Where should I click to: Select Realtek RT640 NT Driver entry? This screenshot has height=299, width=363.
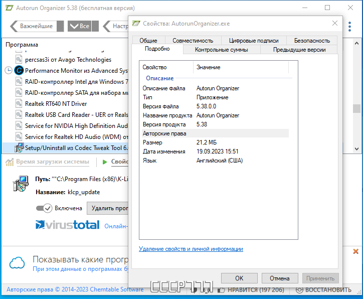point(56,103)
